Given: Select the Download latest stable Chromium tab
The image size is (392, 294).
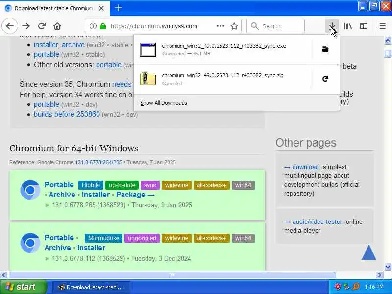Looking at the screenshot, I should click(54, 8).
